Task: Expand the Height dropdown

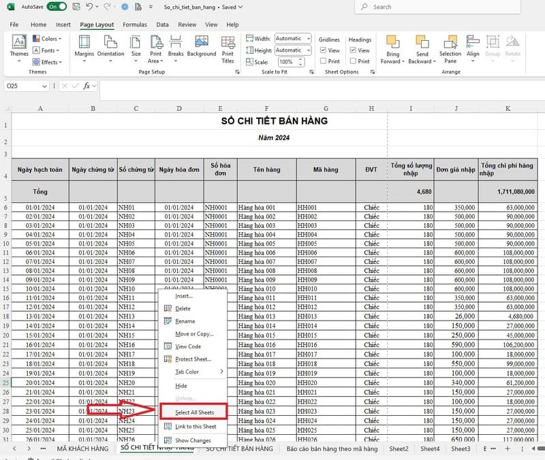Action: click(x=309, y=50)
